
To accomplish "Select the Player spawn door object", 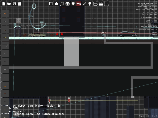I will pos(17,31).
